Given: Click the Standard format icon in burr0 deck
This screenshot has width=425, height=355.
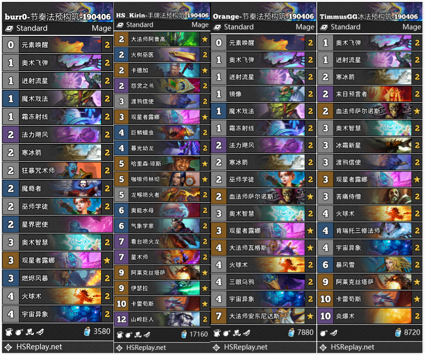Looking at the screenshot, I should point(9,28).
